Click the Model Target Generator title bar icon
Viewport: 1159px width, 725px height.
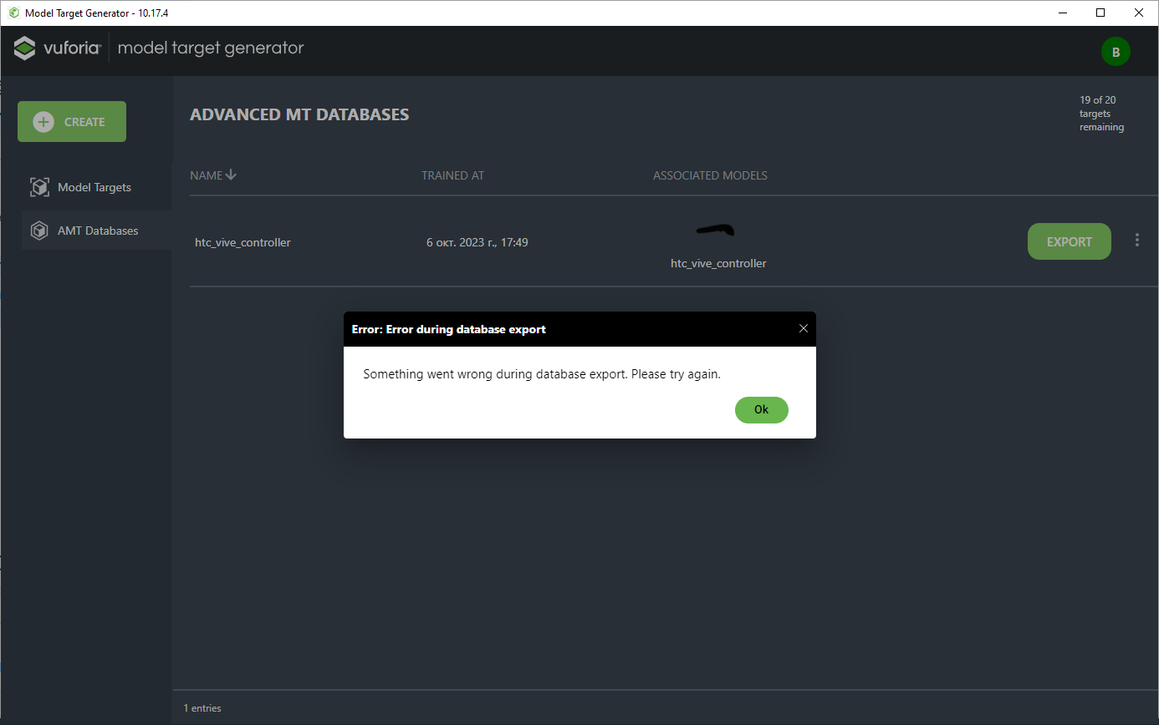[x=12, y=13]
